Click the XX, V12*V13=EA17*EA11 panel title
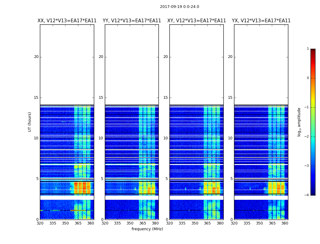Screen dimensions: 320x244 coord(67,21)
